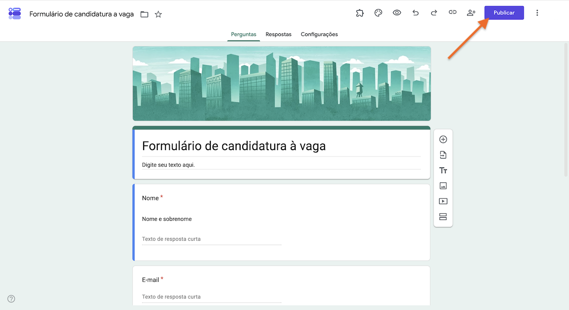Image resolution: width=569 pixels, height=310 pixels.
Task: Star the form with the star icon
Action: 158,14
